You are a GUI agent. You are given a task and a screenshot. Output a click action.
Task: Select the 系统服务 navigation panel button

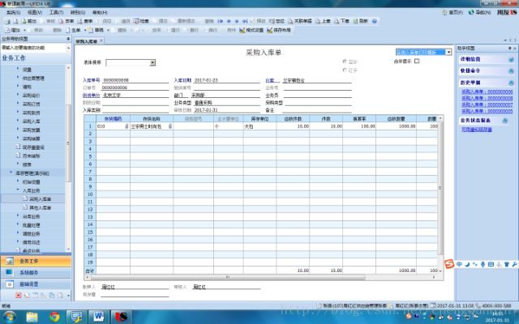point(36,273)
